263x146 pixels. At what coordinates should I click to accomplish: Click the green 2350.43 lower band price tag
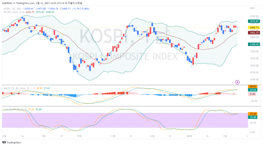click(254, 45)
